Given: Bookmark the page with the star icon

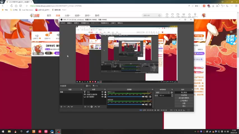Looking at the screenshot, I should pos(27,6).
